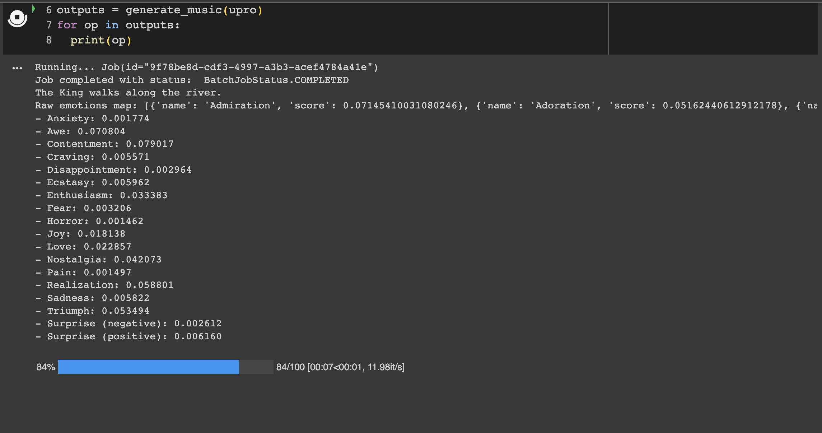Click line number 6 in the gutter
The height and width of the screenshot is (433, 822).
click(49, 10)
